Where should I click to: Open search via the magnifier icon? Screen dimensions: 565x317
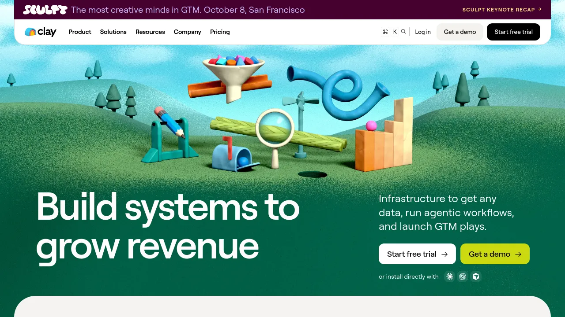coord(403,32)
